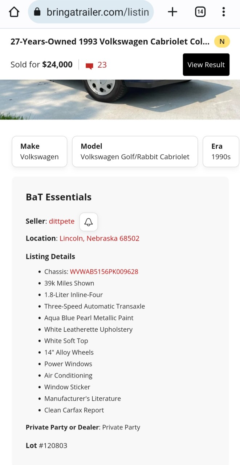Tap the Sold for $24,000 text
This screenshot has height=465, width=240.
click(x=41, y=65)
